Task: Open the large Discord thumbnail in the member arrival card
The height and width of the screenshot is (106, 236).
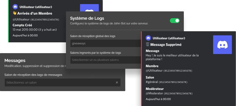Action: (89, 8)
